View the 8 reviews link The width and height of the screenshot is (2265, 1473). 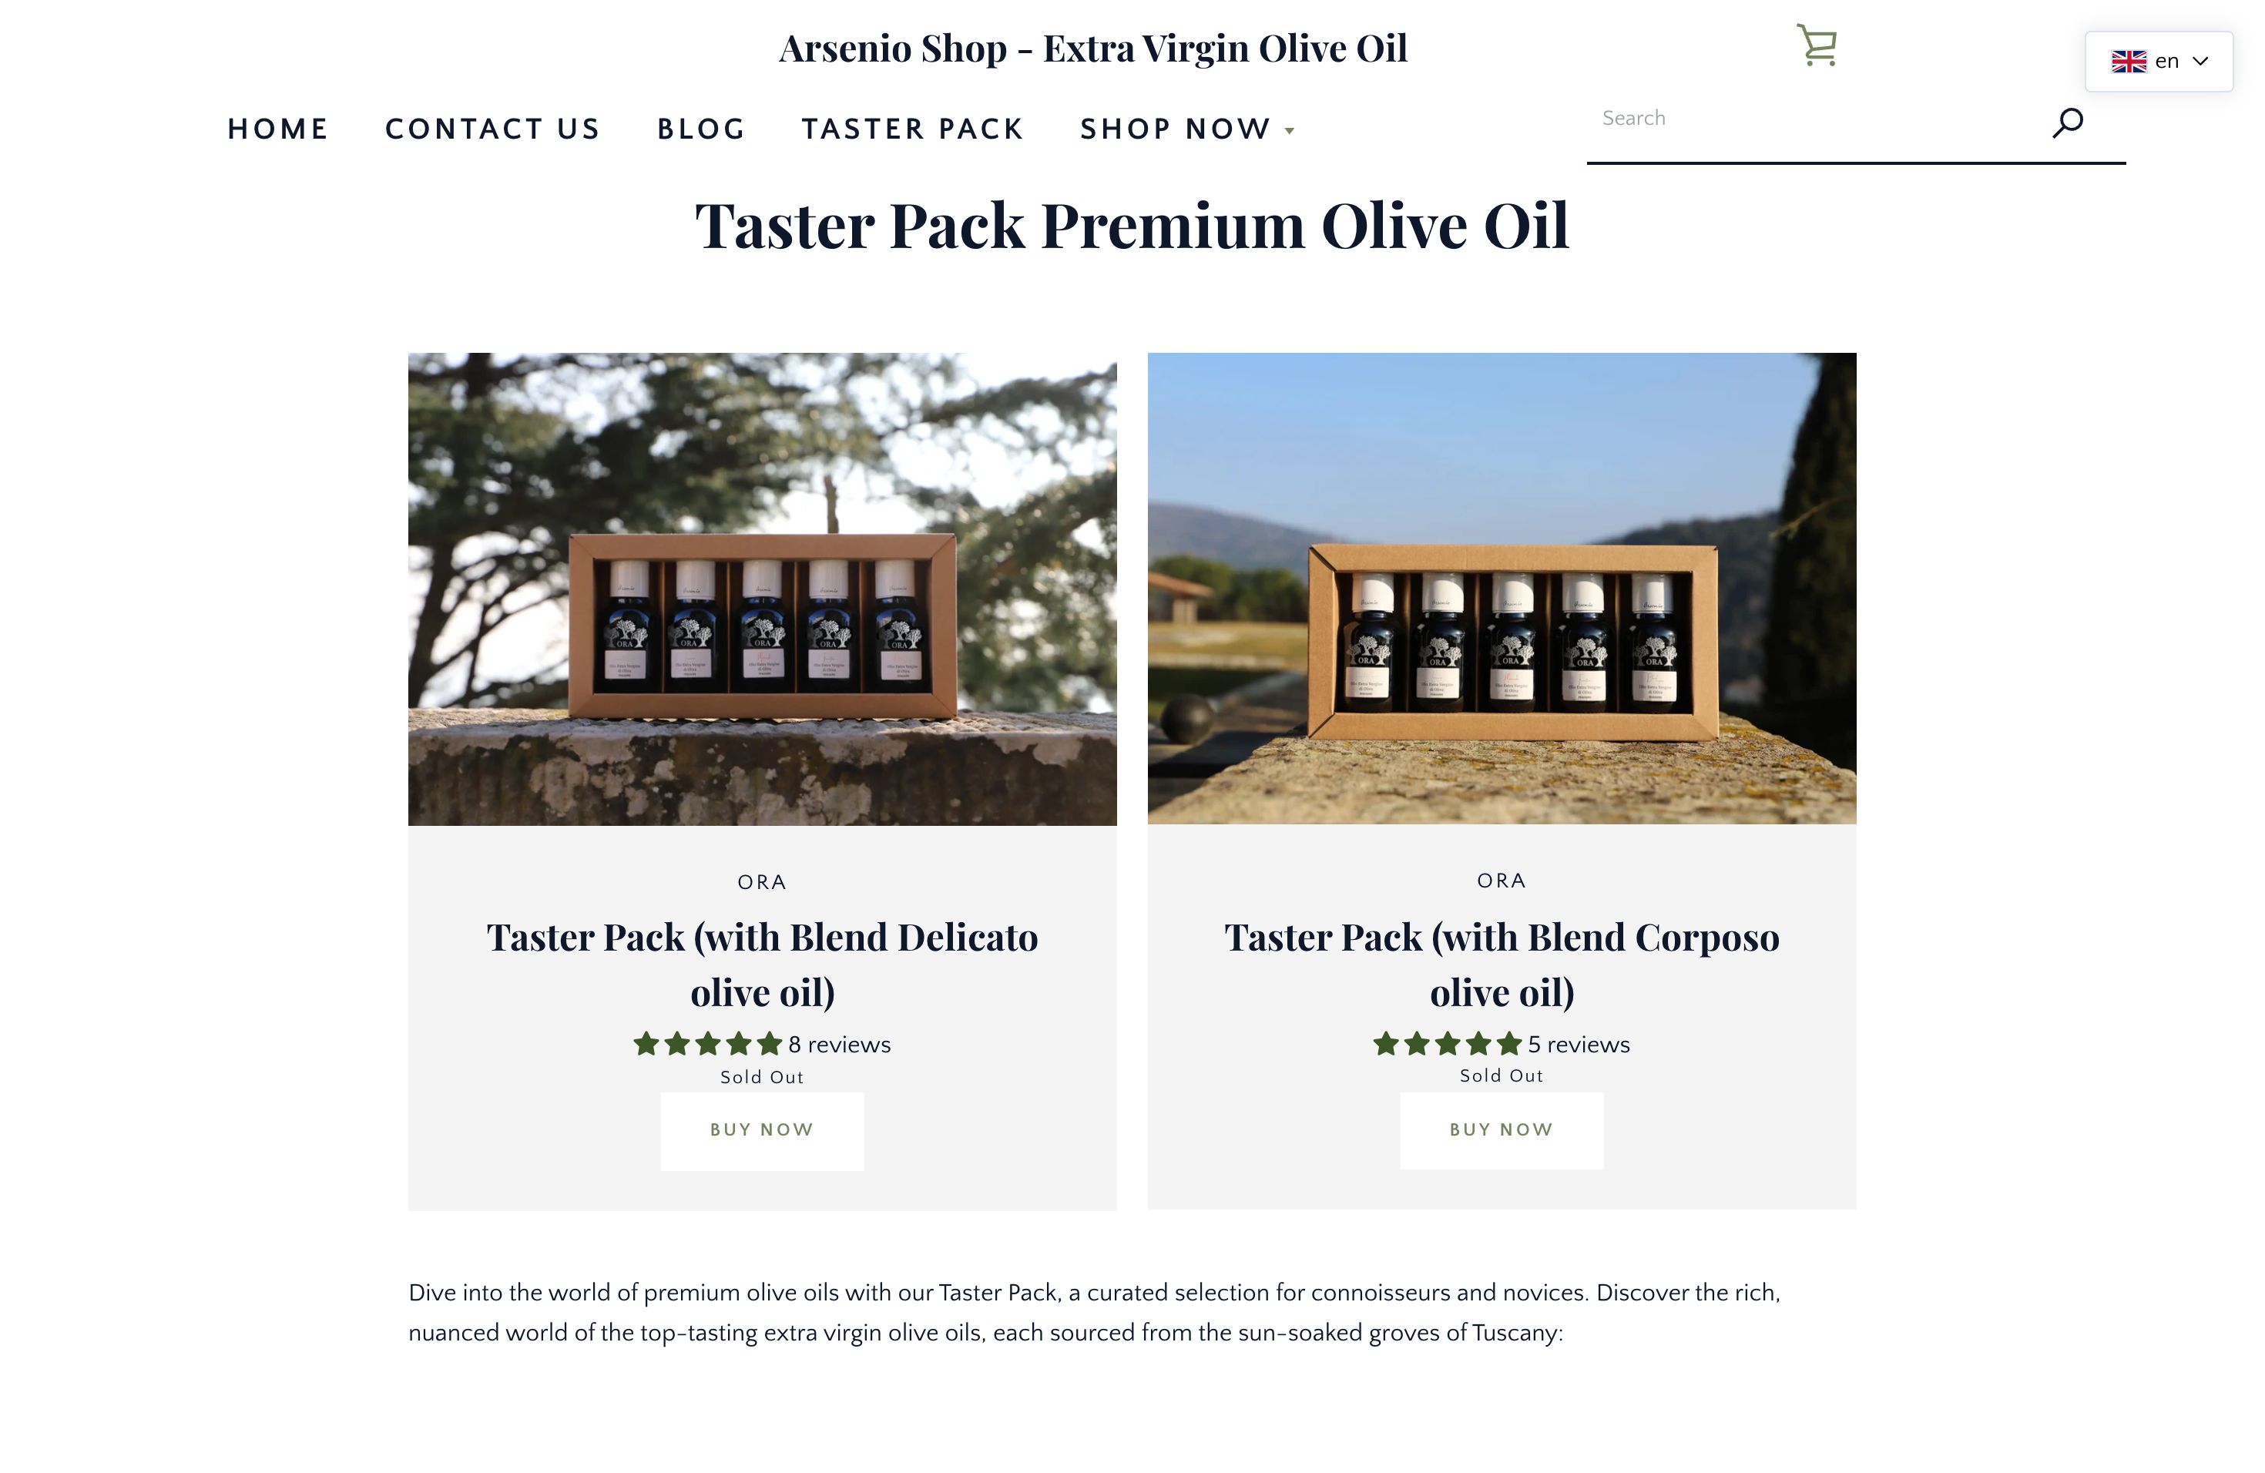(x=840, y=1045)
